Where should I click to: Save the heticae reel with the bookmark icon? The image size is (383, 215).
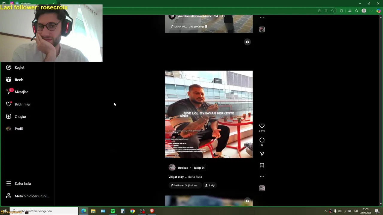click(262, 165)
